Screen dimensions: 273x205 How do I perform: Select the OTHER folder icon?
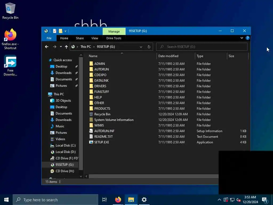91,103
